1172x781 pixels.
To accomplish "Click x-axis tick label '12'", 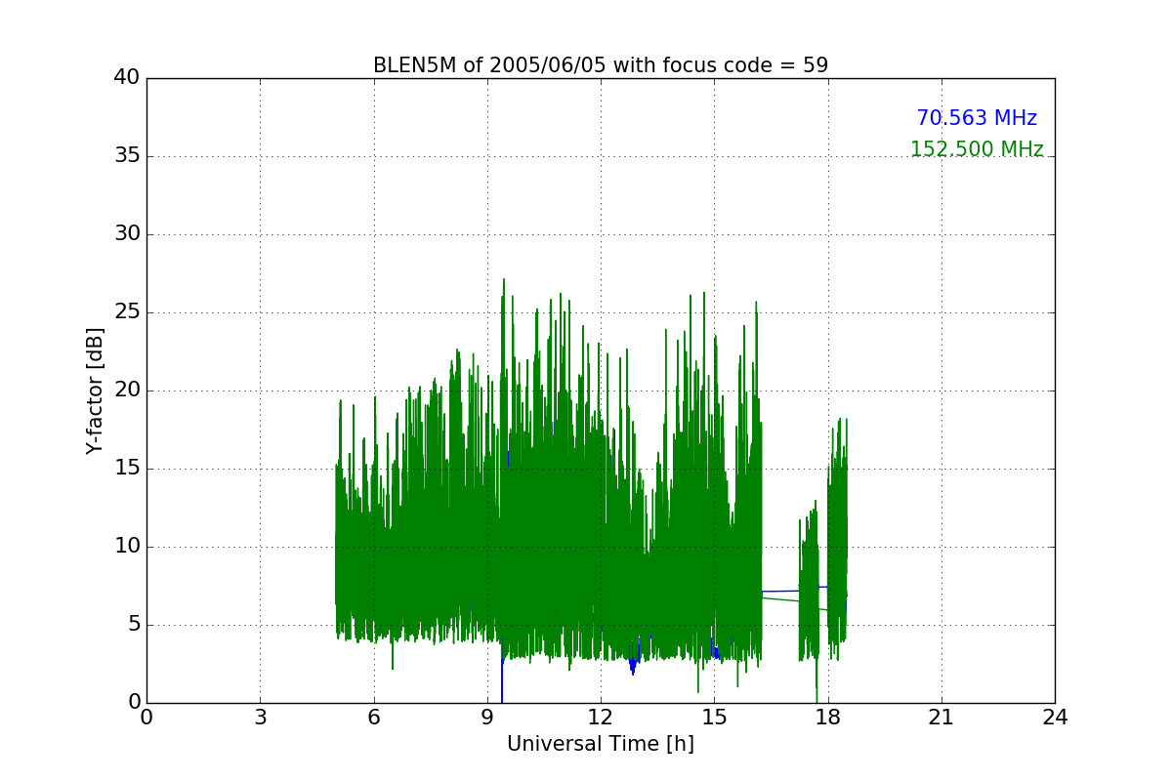I will 601,718.
